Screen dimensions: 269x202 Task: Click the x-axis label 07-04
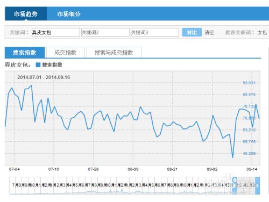(14, 169)
